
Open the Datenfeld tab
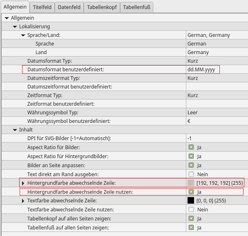coord(69,7)
